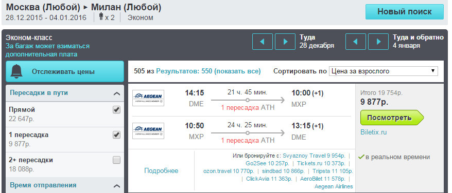Open the Подробнее flight details link
This screenshot has height=193, width=452.
161,170
